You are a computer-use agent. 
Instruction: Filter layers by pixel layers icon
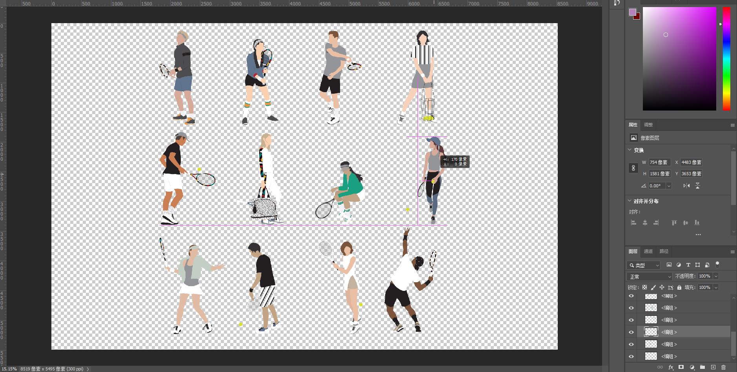pyautogui.click(x=669, y=265)
